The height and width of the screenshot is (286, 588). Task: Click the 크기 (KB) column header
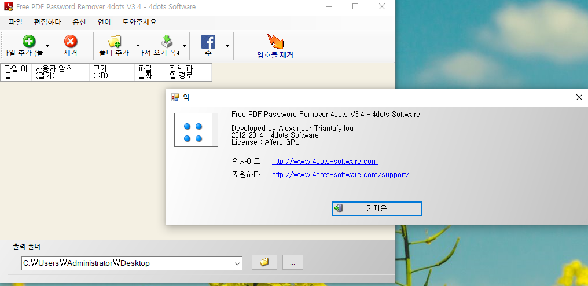[112, 72]
